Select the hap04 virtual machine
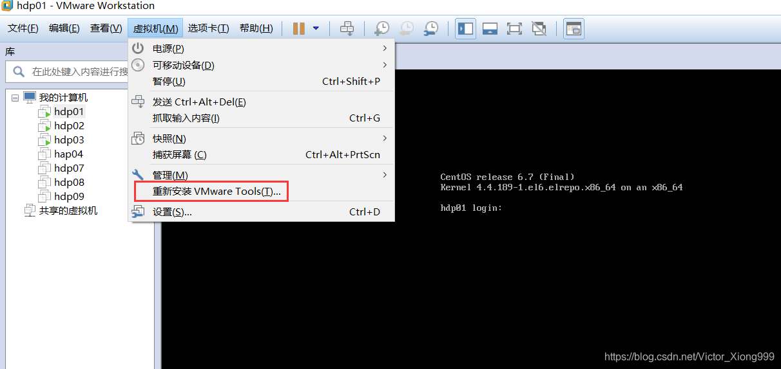Viewport: 781px width, 369px height. pyautogui.click(x=68, y=154)
